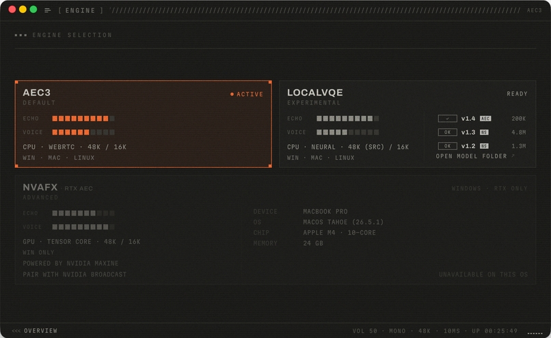This screenshot has width=551, height=338.
Task: Click the NVAFX echo level meter
Action: 83,213
